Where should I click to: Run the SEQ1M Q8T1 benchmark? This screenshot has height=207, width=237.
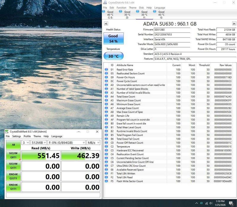(13, 155)
